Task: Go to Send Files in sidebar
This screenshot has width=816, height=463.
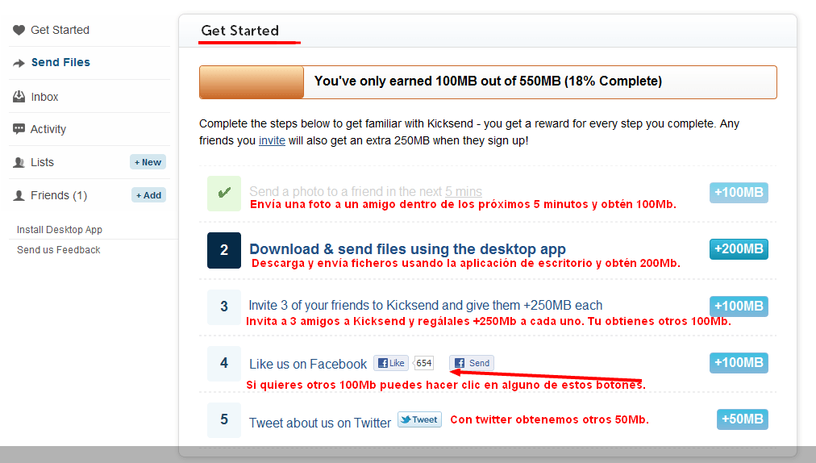Action: (x=60, y=62)
